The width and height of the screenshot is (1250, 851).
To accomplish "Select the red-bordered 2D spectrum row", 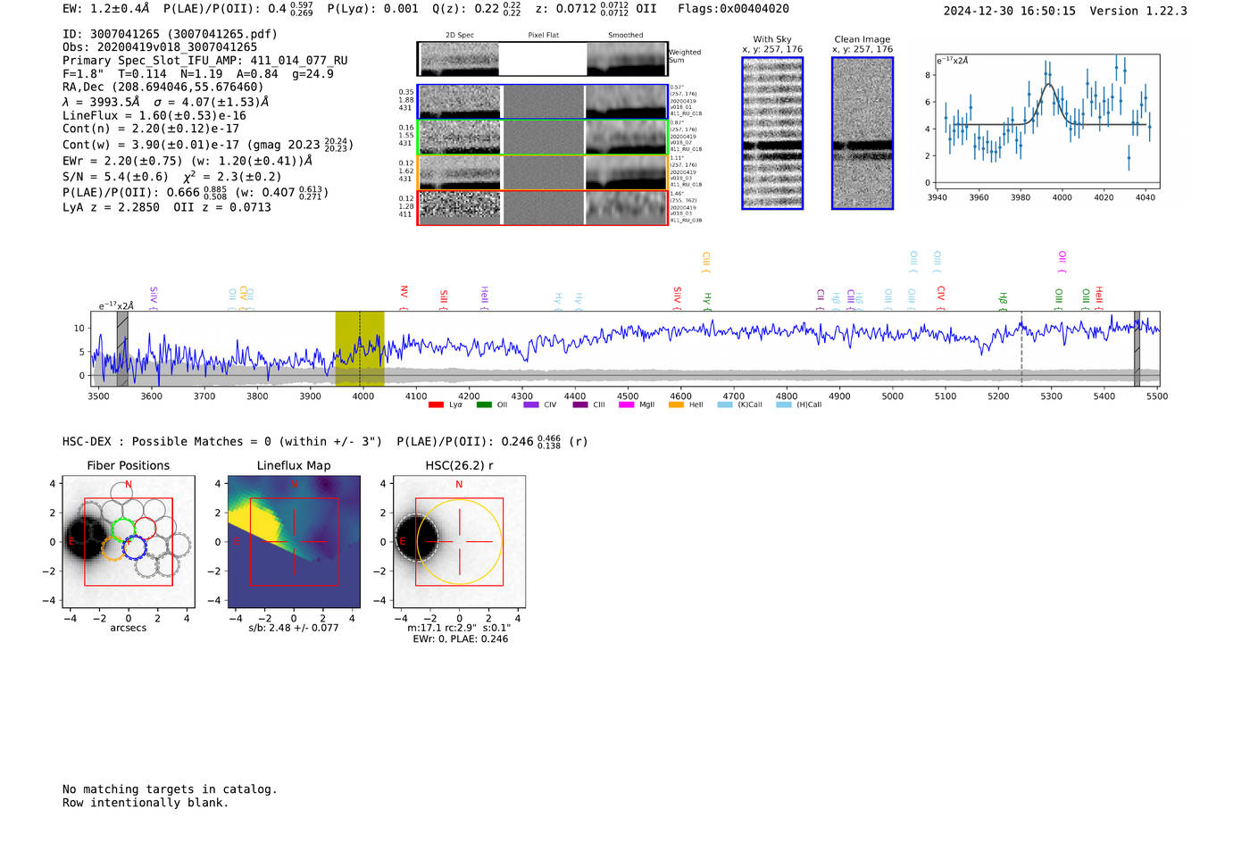I will click(x=542, y=208).
